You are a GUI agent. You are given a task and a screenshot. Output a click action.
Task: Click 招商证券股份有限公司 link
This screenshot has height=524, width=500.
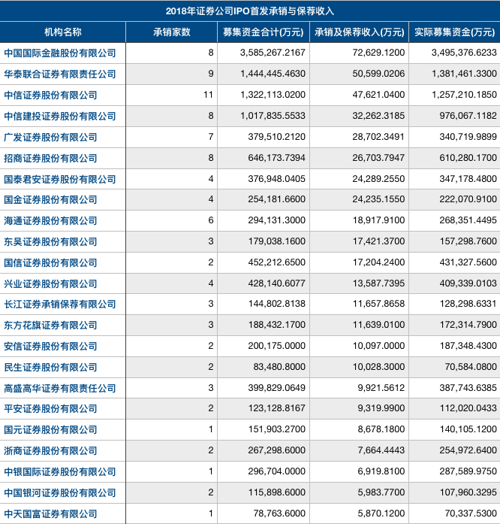(x=51, y=158)
